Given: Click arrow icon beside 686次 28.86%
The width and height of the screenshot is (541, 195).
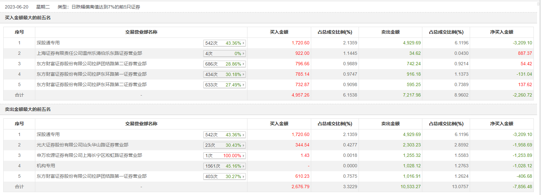Looking at the screenshot, I should [244, 64].
